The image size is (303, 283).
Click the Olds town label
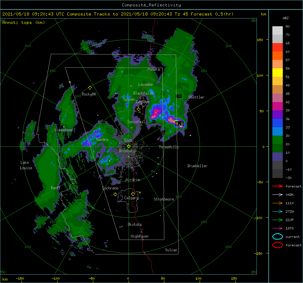click(128, 140)
